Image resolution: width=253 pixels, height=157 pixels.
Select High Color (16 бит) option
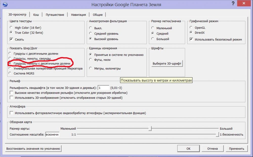(x=26, y=28)
